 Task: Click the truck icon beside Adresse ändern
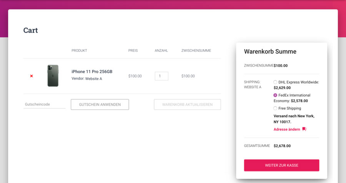click(304, 129)
